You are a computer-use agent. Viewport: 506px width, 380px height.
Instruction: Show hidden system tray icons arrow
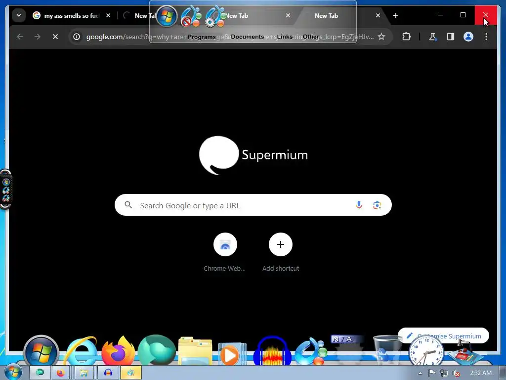420,373
